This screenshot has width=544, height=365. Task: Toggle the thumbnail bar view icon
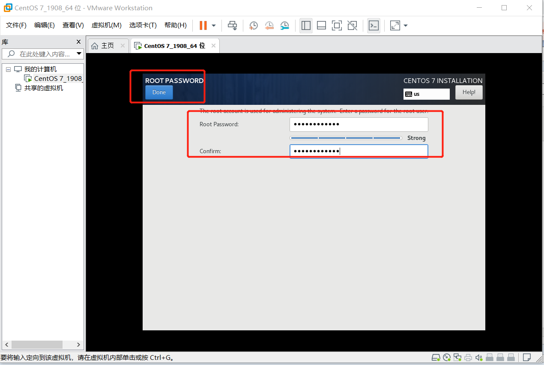coord(321,26)
